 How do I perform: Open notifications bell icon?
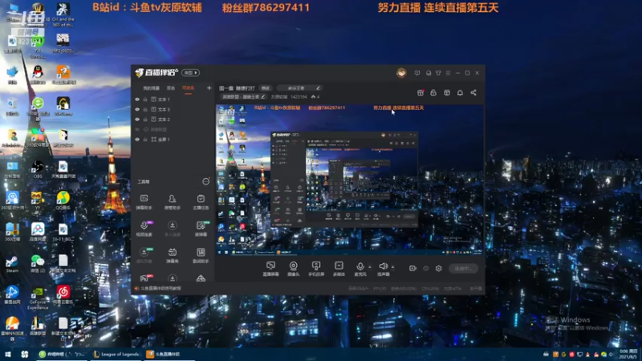460,93
